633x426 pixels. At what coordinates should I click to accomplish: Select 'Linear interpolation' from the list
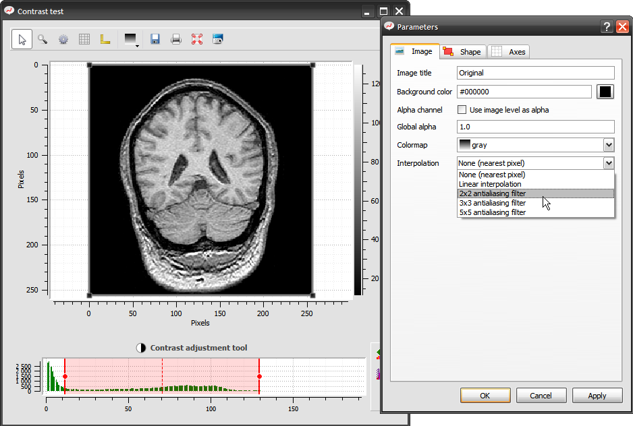tap(490, 184)
